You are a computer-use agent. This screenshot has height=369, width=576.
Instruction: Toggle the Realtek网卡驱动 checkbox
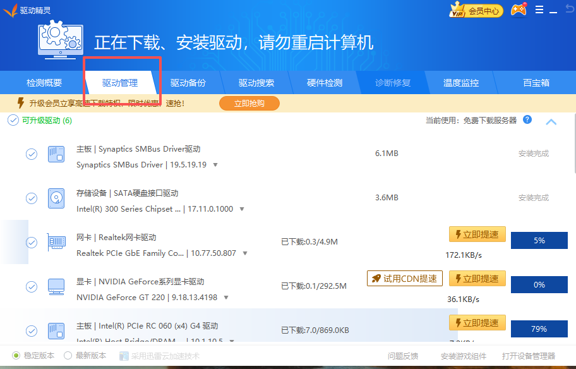(31, 243)
